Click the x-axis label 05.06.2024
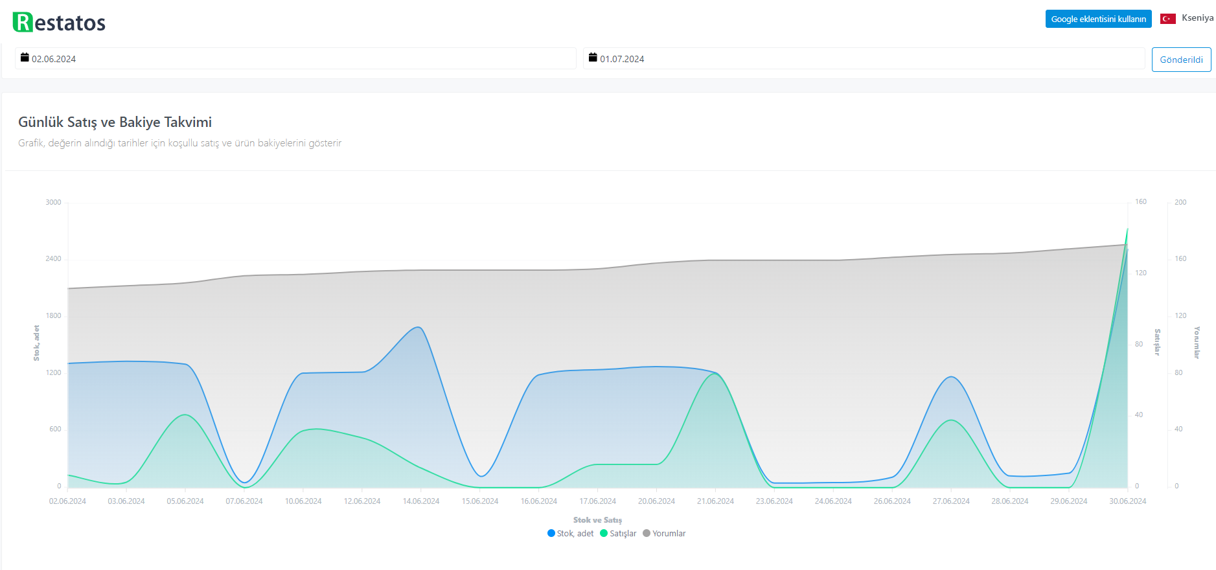This screenshot has width=1216, height=570. pyautogui.click(x=185, y=501)
